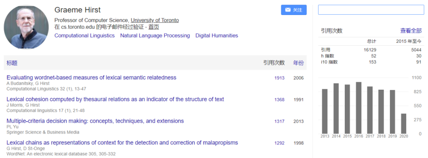Viewport: 428px width, 158px height.
Task: Sort articles by 年份 column header
Action: (x=298, y=63)
